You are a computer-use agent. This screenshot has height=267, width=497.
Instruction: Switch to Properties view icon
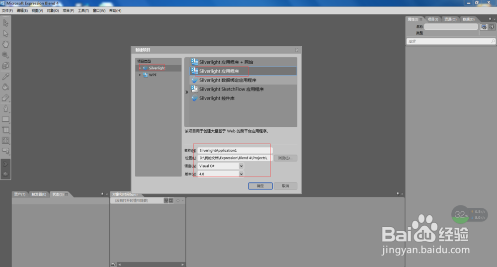click(x=484, y=27)
